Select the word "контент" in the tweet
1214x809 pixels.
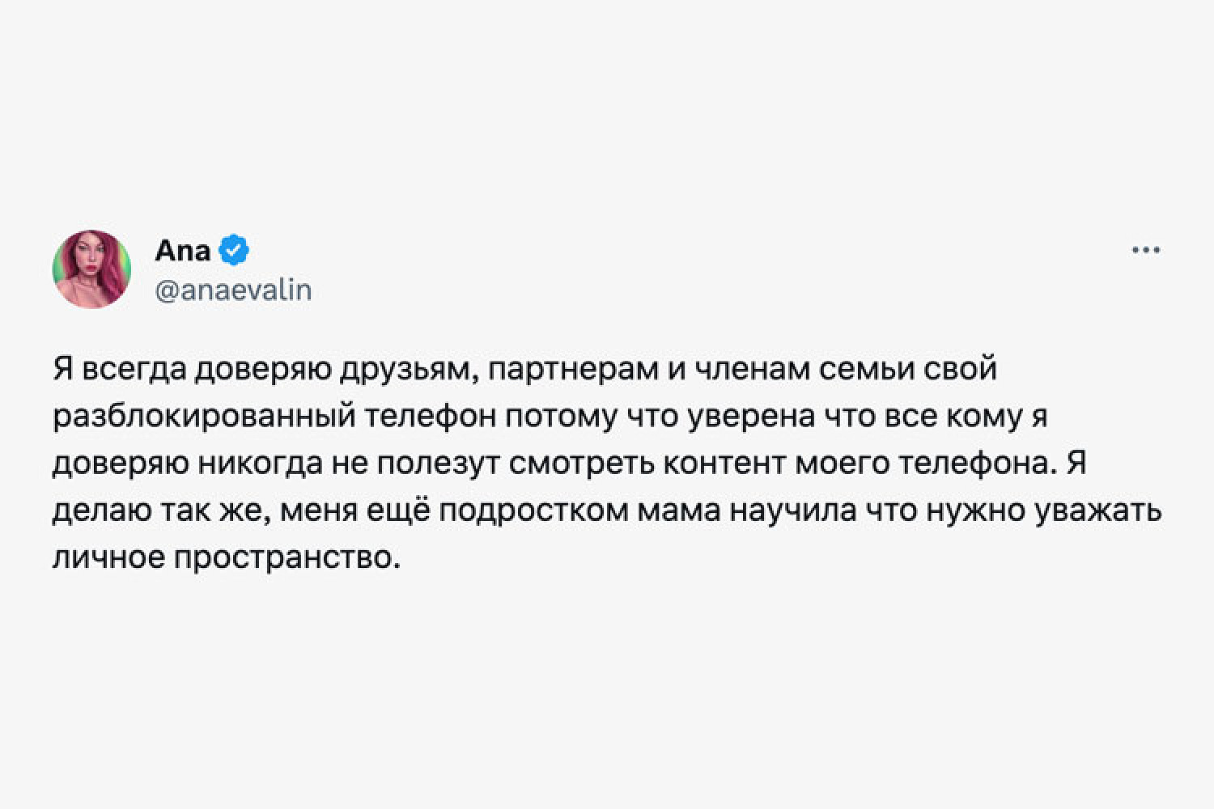(724, 464)
